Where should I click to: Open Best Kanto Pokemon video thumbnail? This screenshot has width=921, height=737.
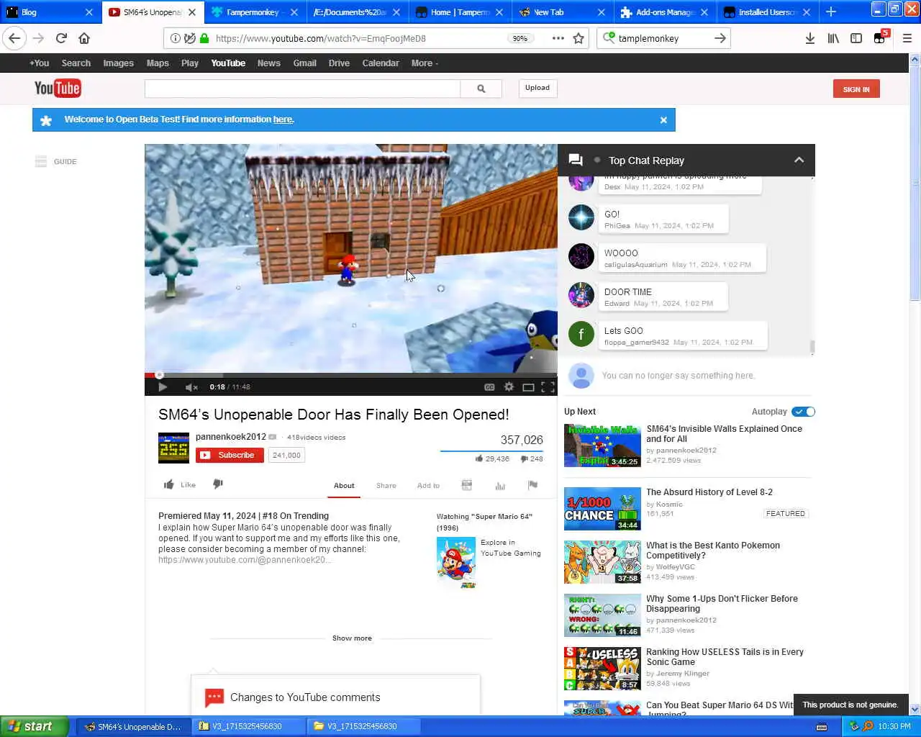pos(602,562)
